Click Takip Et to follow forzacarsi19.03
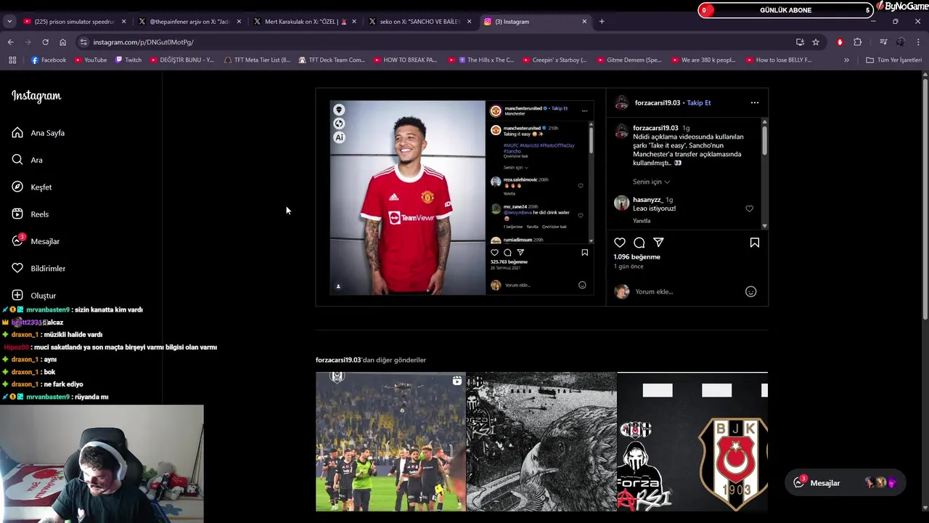929x523 pixels. coord(699,102)
